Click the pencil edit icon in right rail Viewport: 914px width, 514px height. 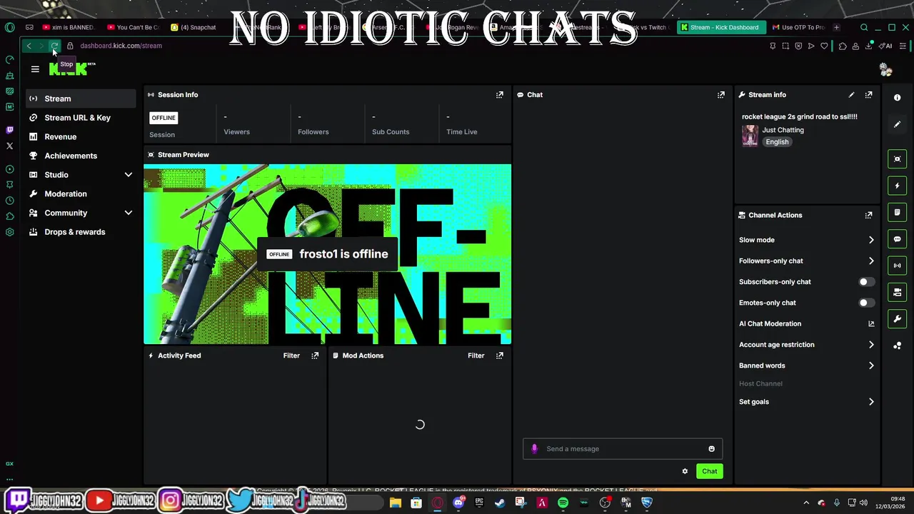point(898,124)
